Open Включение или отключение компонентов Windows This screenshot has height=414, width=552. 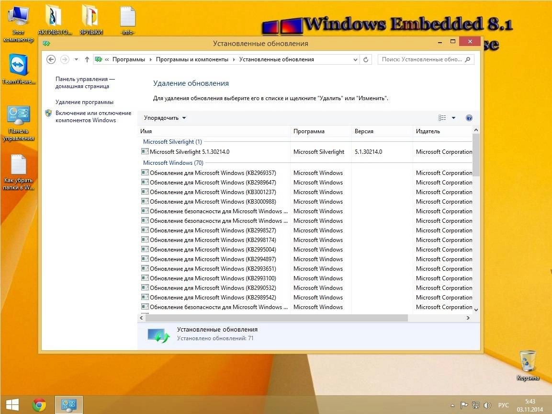(x=93, y=116)
